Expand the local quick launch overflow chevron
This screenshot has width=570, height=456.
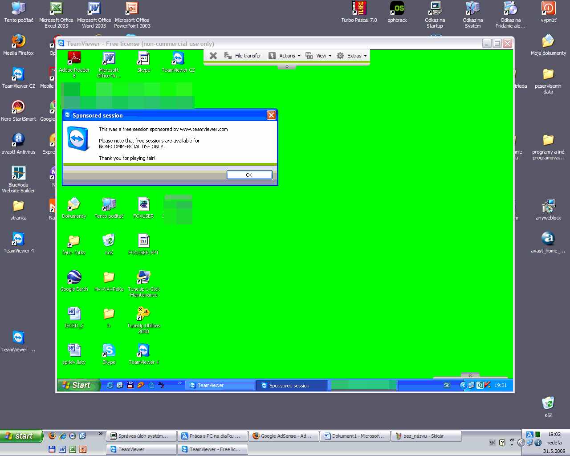(x=101, y=433)
